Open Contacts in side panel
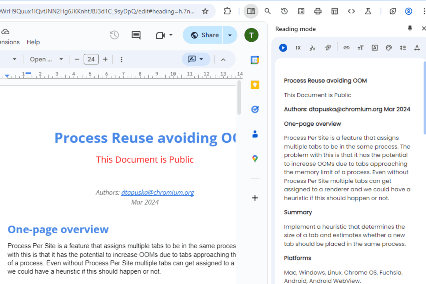426x284 pixels. click(255, 134)
